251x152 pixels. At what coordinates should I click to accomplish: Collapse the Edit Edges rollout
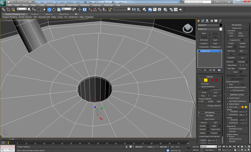(209, 116)
